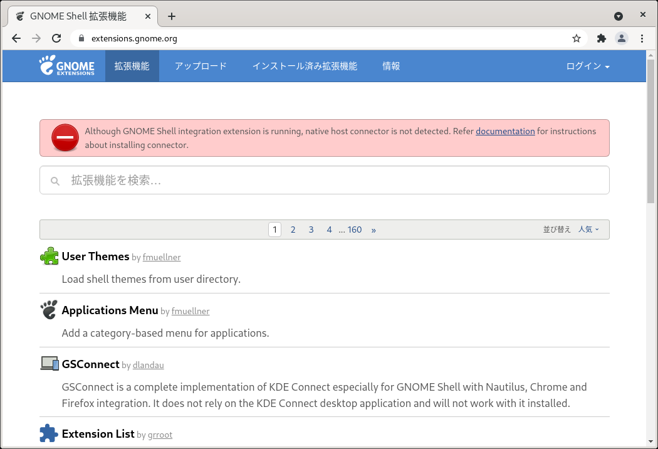Focus the 拡張機能を検索 search field
This screenshot has width=658, height=449.
pos(325,180)
